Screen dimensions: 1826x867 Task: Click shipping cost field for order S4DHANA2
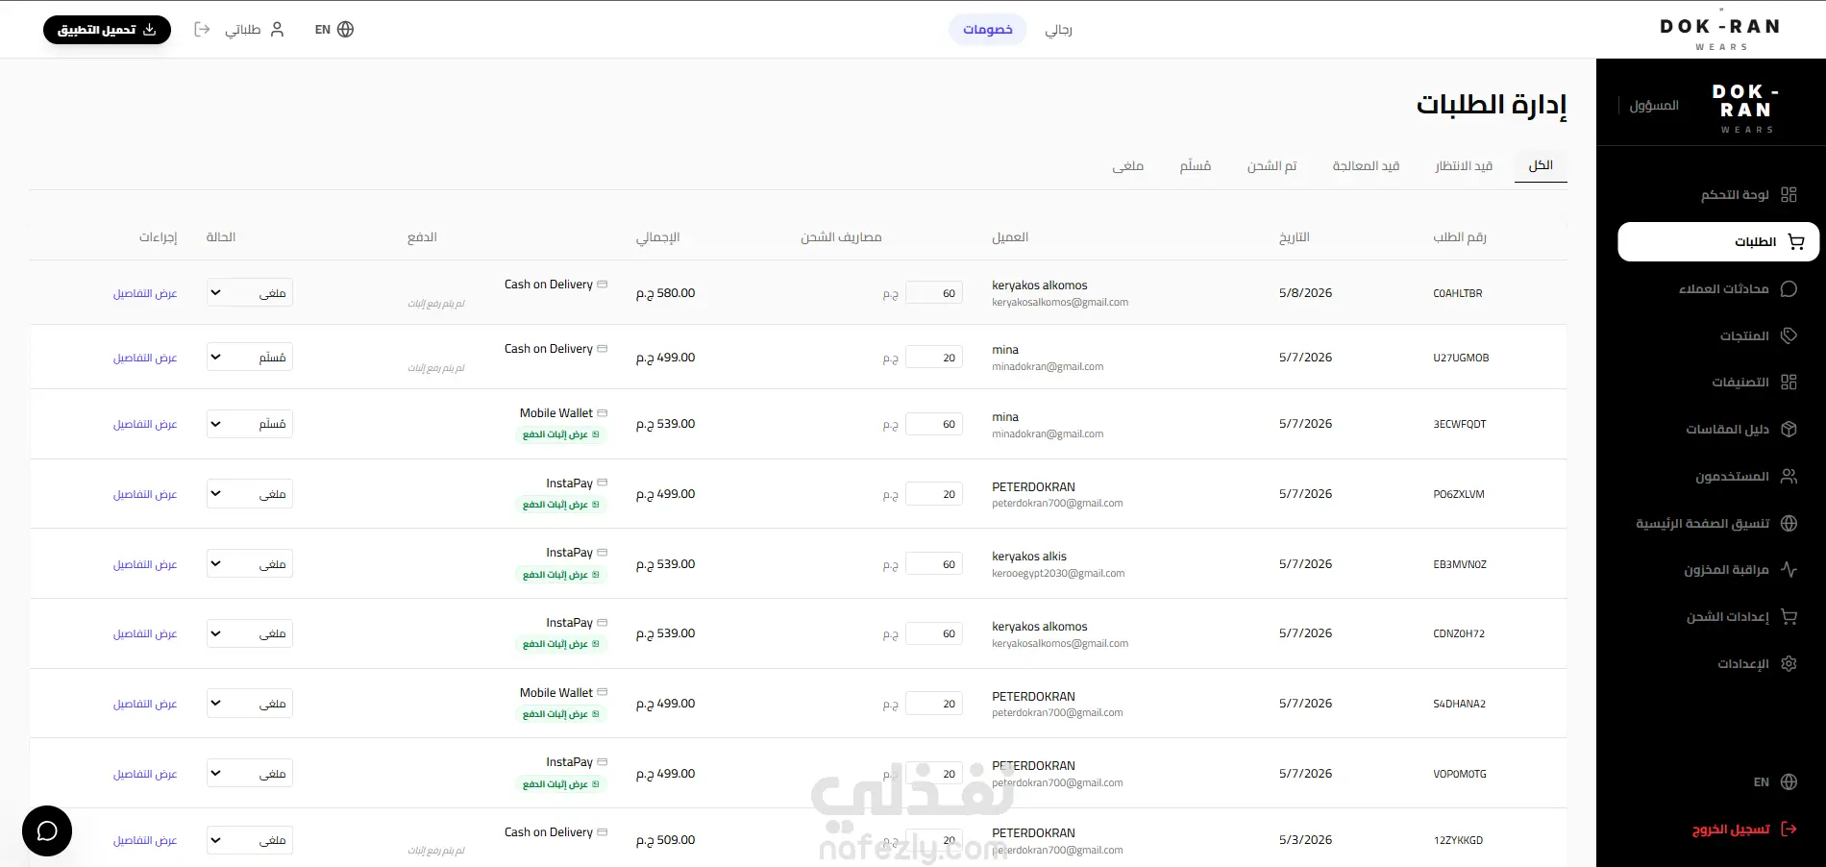(x=934, y=704)
